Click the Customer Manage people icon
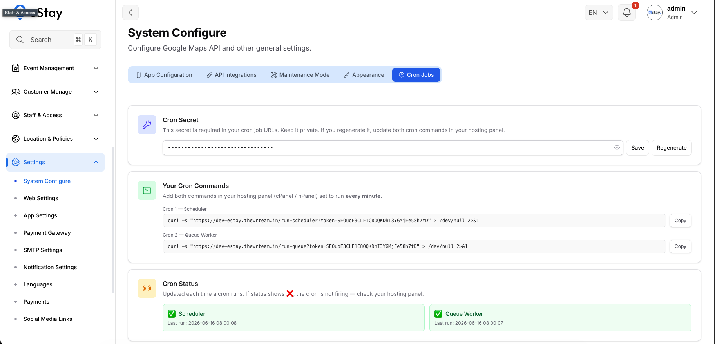The height and width of the screenshot is (344, 715). pos(16,92)
